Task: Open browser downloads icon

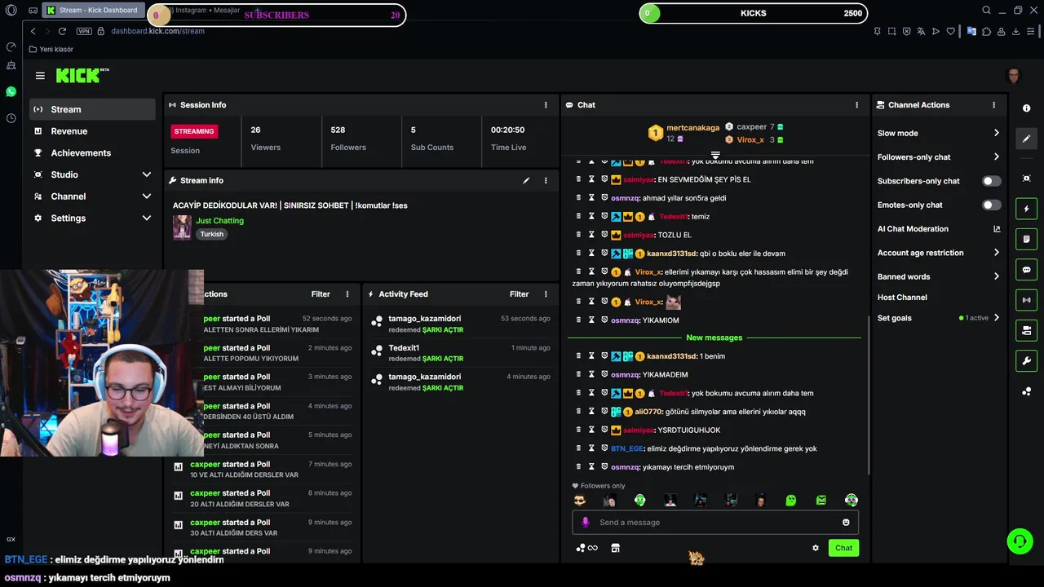Action: pos(1016,31)
